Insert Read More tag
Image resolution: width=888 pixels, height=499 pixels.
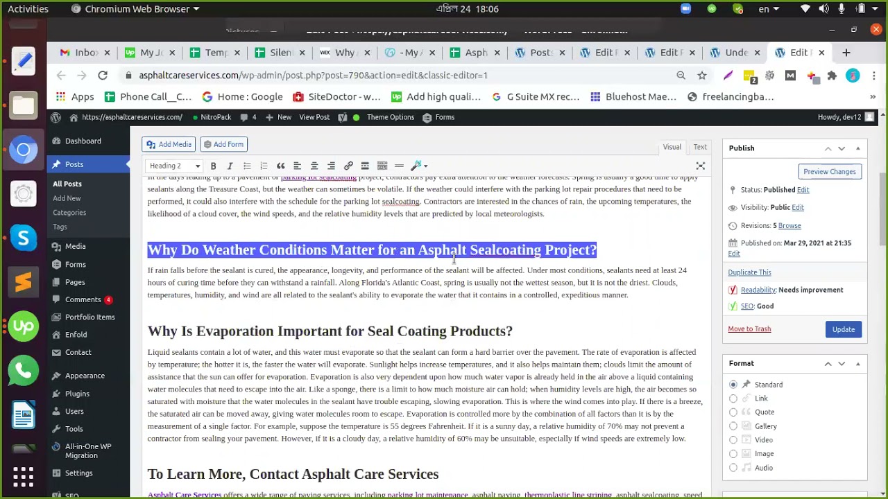365,166
